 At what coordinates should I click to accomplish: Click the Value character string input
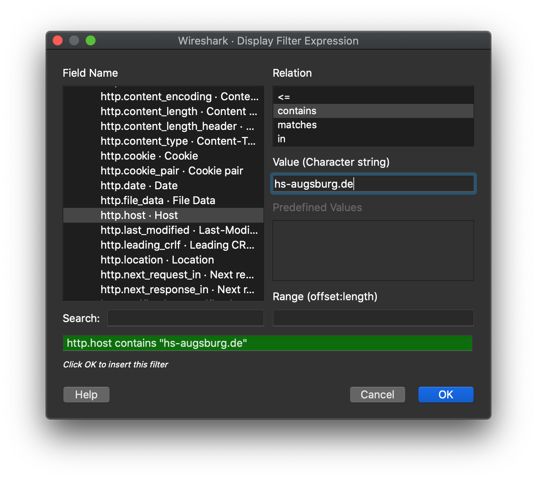(x=373, y=184)
